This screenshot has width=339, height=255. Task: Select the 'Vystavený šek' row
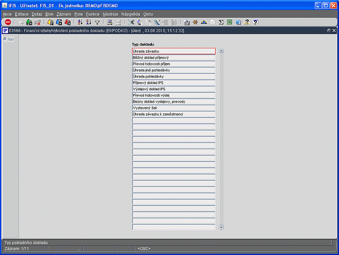174,108
